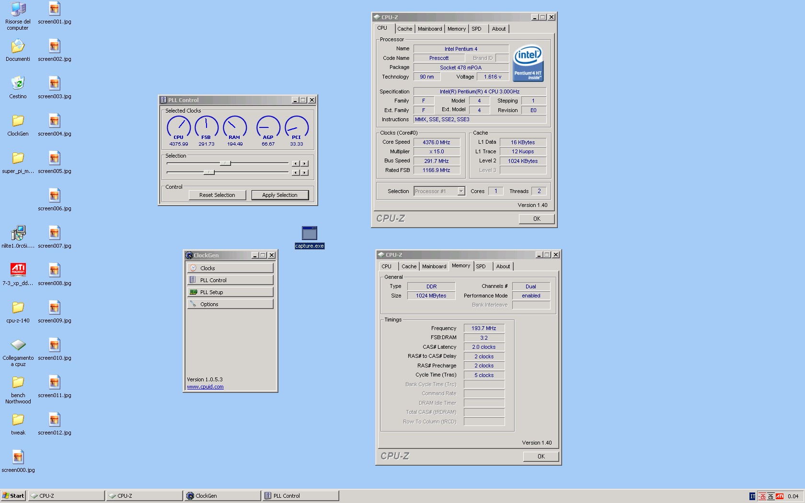Select screen002.jpg file icon
The width and height of the screenshot is (805, 503).
coord(55,46)
